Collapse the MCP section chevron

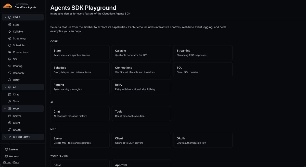pyautogui.click(x=5, y=109)
